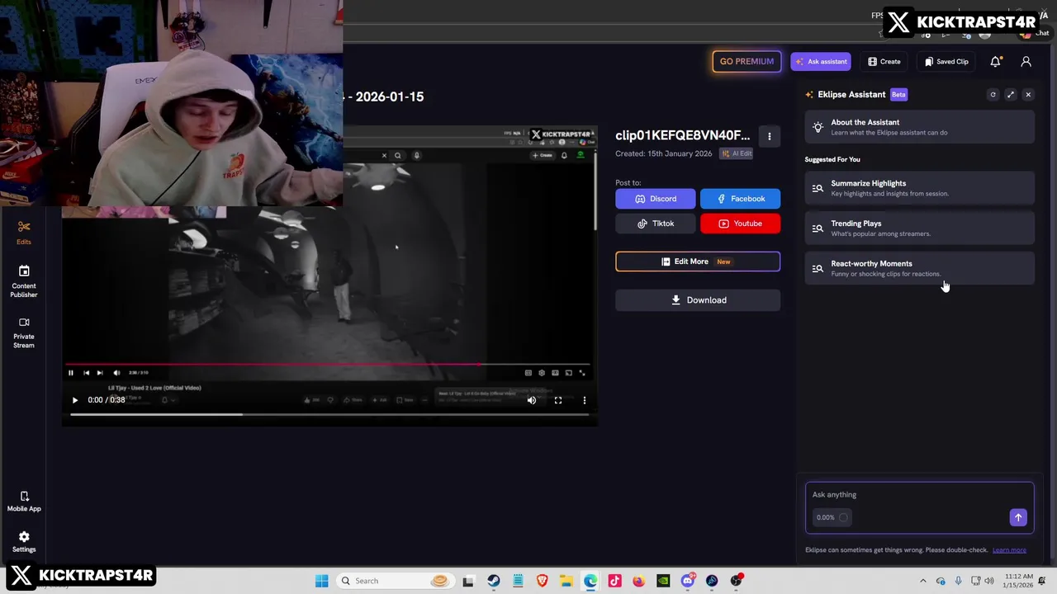The image size is (1057, 594).
Task: Seek on the clip progress bar
Action: click(x=330, y=414)
